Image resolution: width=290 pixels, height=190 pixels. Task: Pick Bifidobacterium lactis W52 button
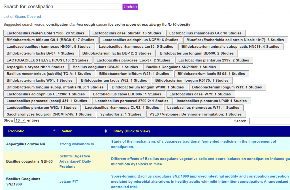click(114, 81)
